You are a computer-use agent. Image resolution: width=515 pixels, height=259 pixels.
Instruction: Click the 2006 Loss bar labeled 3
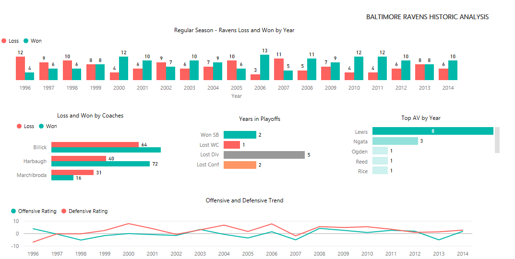[255, 77]
